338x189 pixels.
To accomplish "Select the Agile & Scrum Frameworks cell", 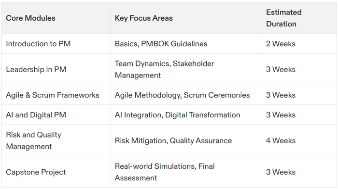I will [56, 95].
